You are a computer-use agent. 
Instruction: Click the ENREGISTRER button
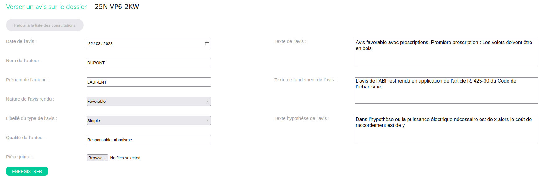coord(27,171)
